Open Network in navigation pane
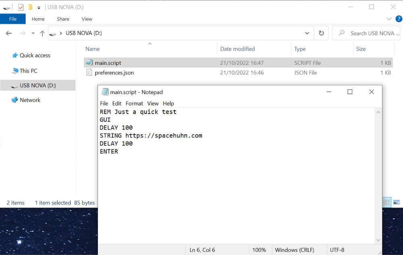Image resolution: width=403 pixels, height=255 pixels. tap(30, 100)
